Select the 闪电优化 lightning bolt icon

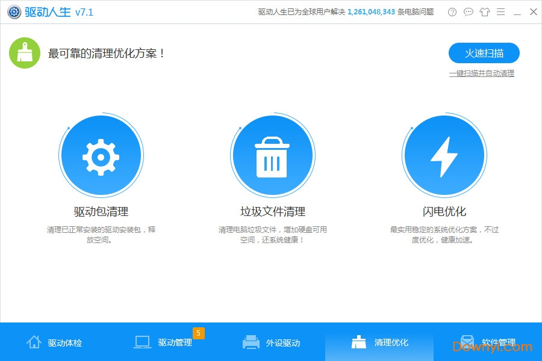click(444, 155)
